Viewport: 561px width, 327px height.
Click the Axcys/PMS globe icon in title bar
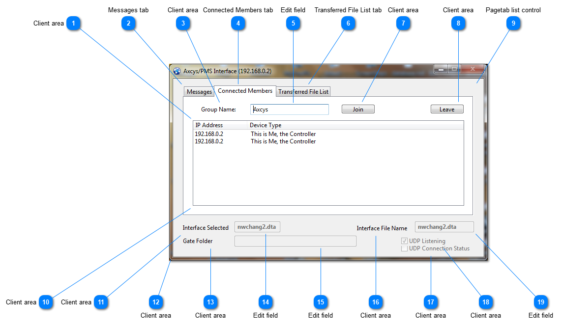coord(177,71)
